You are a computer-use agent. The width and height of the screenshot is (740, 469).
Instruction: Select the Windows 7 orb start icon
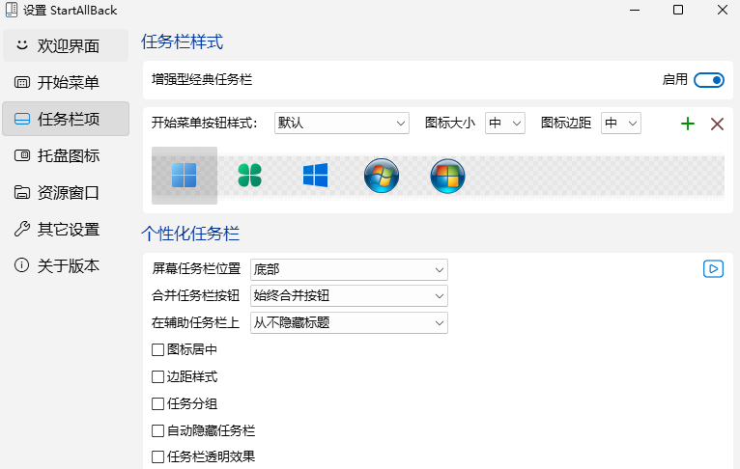[382, 176]
